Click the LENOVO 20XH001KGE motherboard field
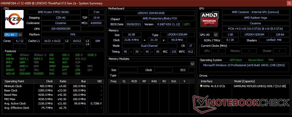The width and height of the screenshot is (292, 117). click(x=152, y=13)
